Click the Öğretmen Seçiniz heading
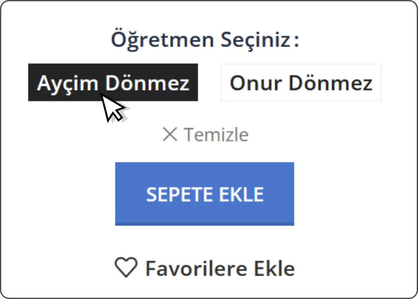The image size is (418, 299). [205, 40]
